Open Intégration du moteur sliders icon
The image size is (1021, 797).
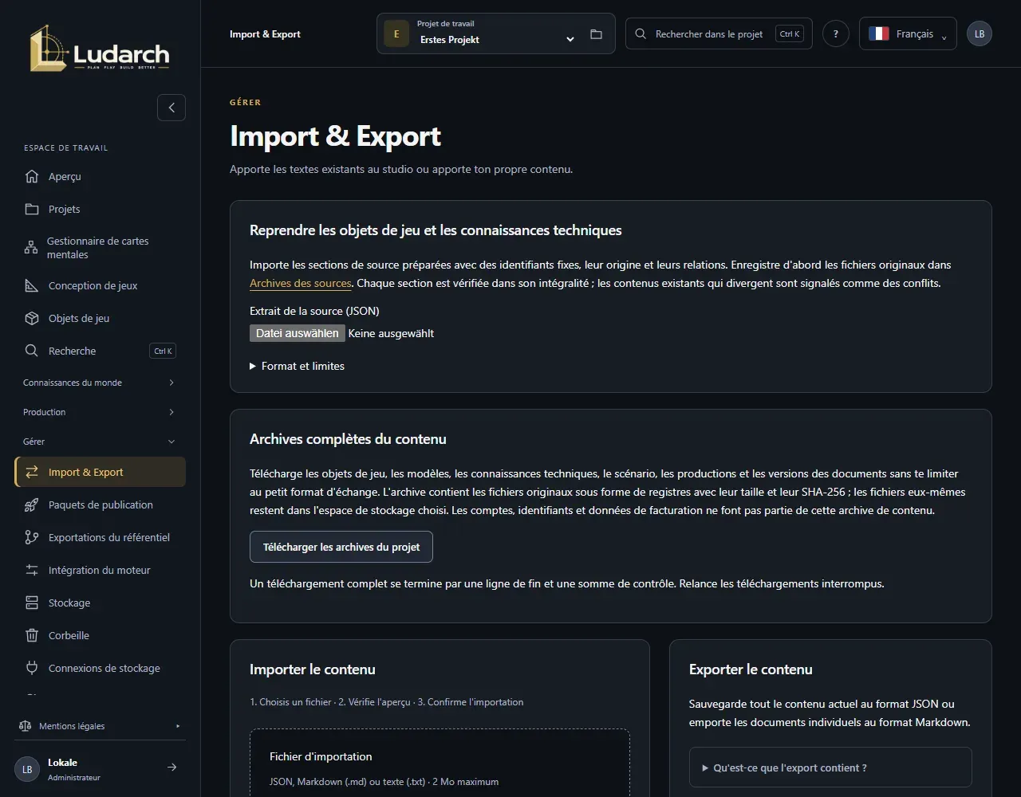point(32,570)
